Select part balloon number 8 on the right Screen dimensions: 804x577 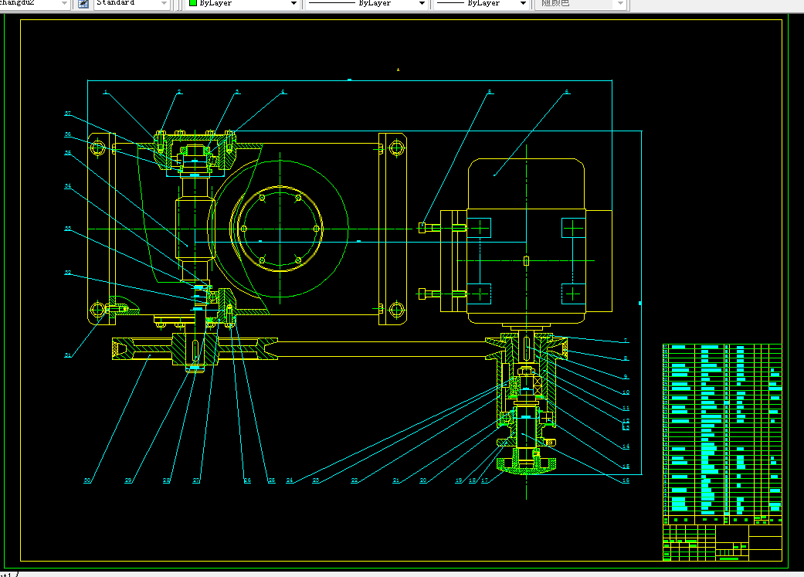click(x=626, y=358)
